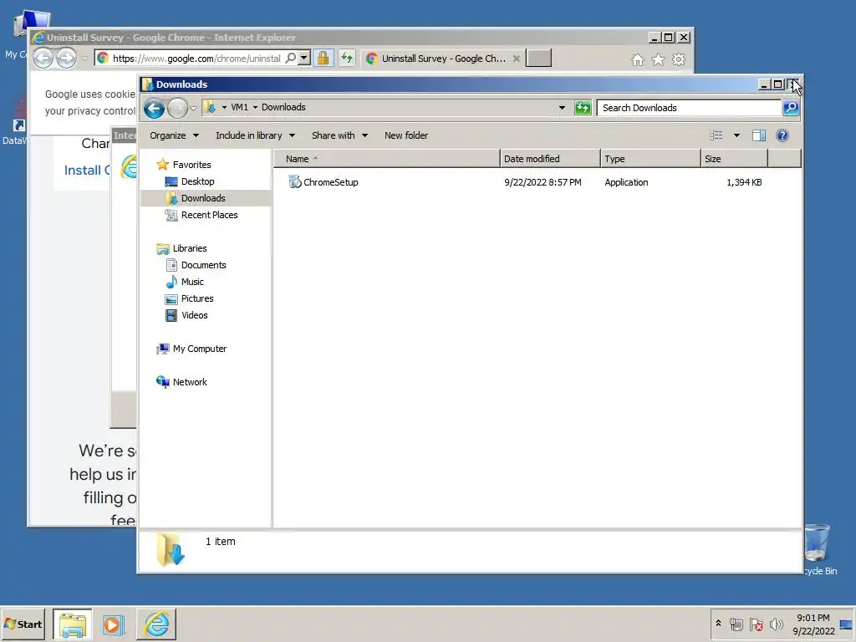Expand the view options dropdown arrow

tap(736, 135)
